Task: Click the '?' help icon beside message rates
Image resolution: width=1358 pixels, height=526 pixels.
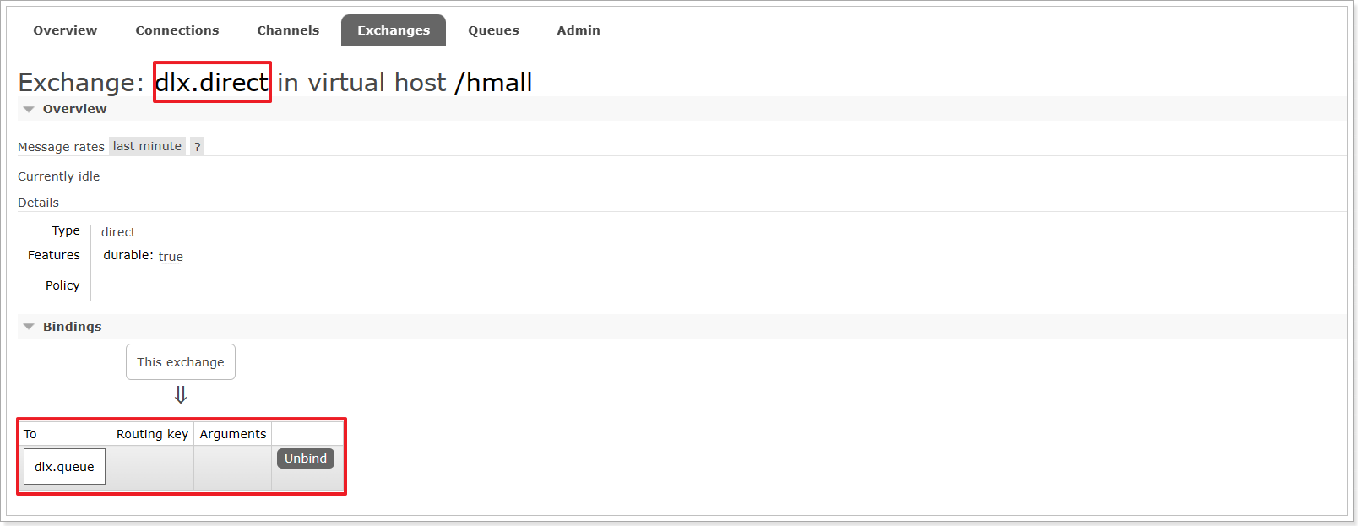Action: click(x=197, y=146)
